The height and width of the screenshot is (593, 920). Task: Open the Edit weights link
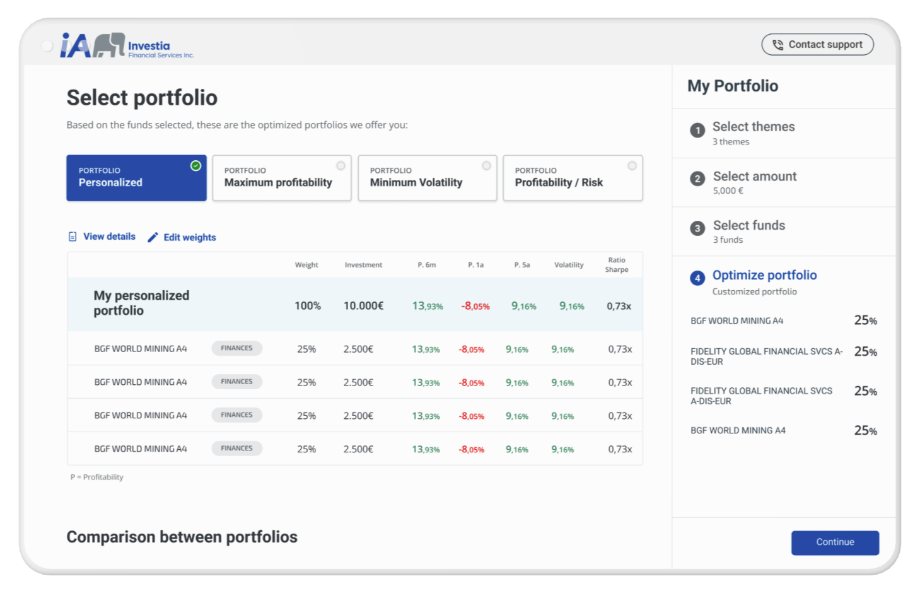[x=190, y=237]
